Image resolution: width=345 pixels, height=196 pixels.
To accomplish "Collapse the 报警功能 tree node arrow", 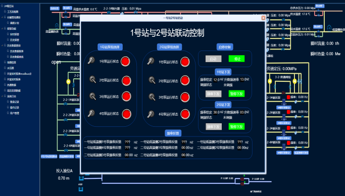I will point(2,28).
